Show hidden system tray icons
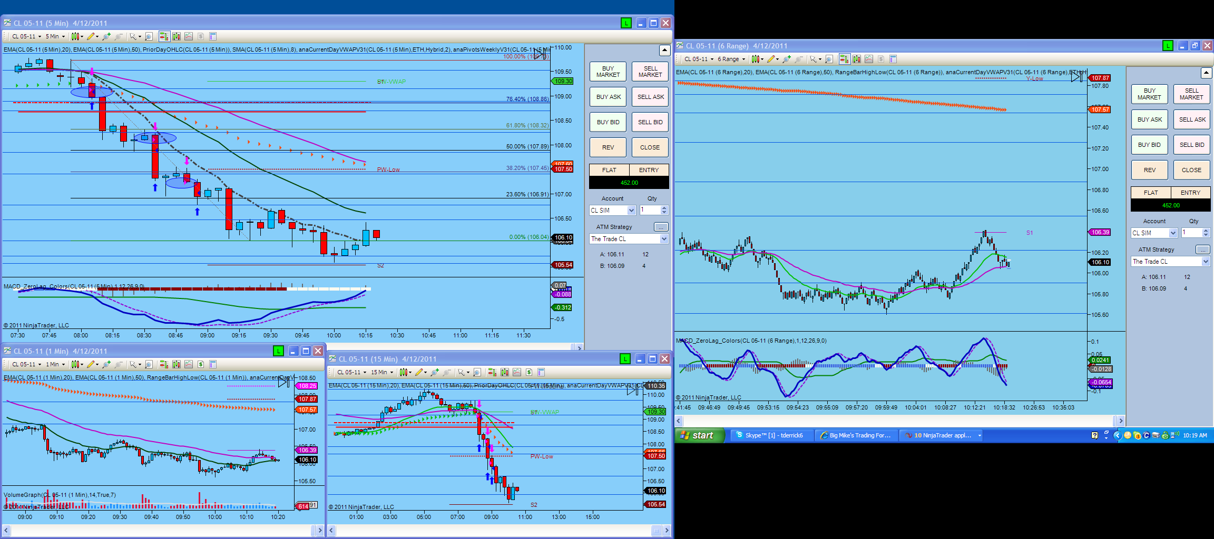Screen dimensions: 1214x539 [x=1117, y=435]
